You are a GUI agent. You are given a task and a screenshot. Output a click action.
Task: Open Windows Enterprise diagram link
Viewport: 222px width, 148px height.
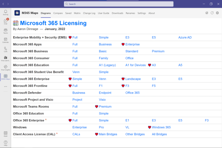(80, 127)
